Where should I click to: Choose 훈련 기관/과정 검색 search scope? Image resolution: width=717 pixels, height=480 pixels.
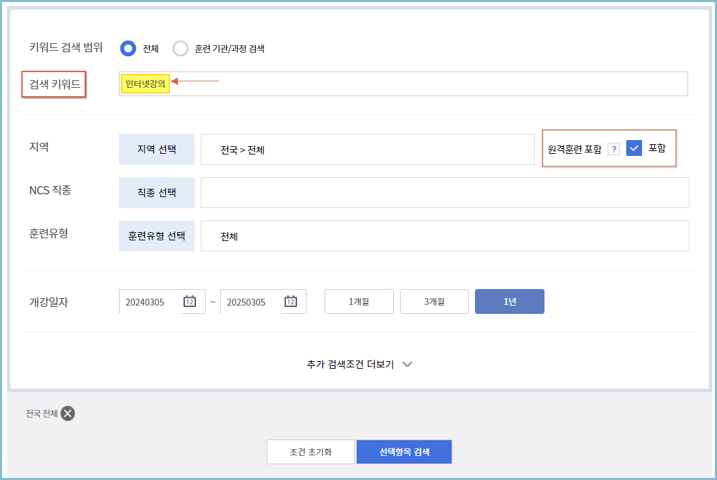[180, 48]
